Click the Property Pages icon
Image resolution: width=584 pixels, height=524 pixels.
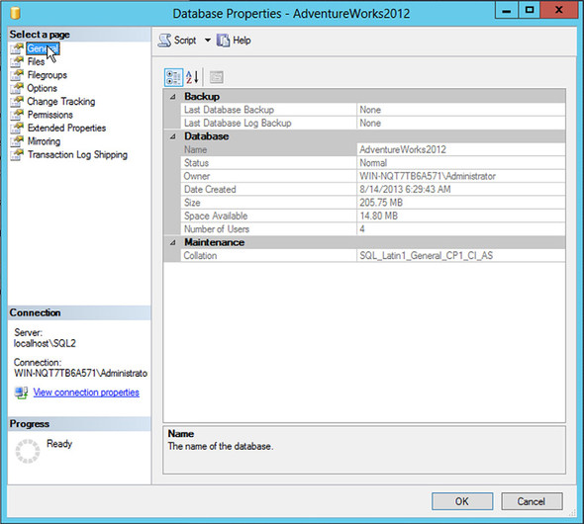[x=216, y=77]
